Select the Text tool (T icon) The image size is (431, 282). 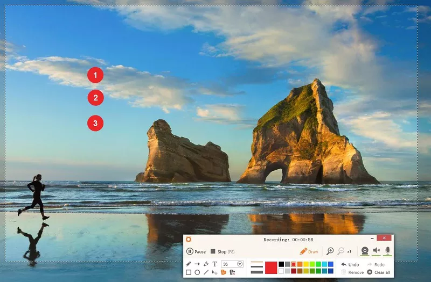point(214,264)
